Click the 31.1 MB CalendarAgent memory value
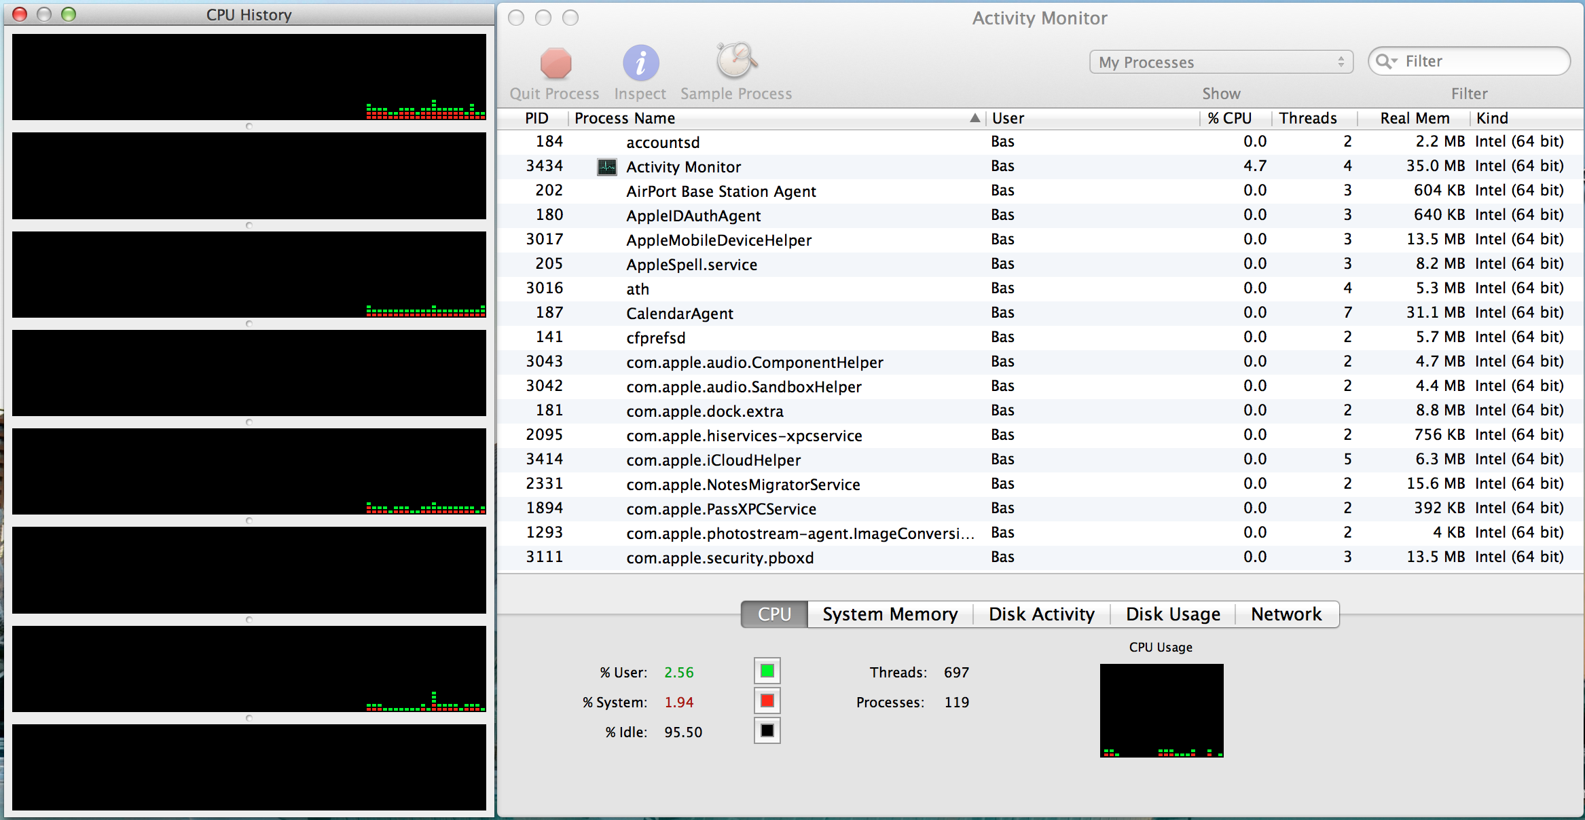This screenshot has height=820, width=1585. tap(1436, 313)
